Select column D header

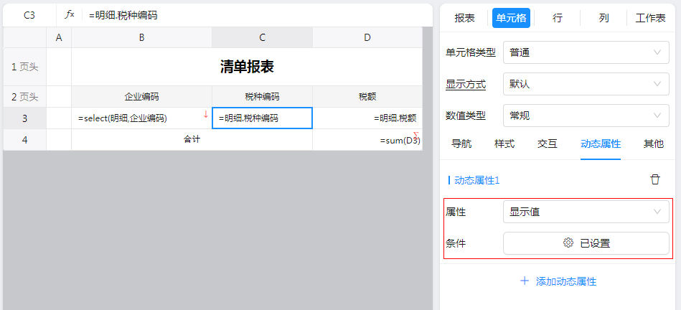pos(367,37)
